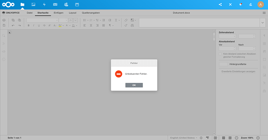Image resolution: width=268 pixels, height=140 pixels.
Task: Open the Einfügen tab
Action: click(58, 13)
